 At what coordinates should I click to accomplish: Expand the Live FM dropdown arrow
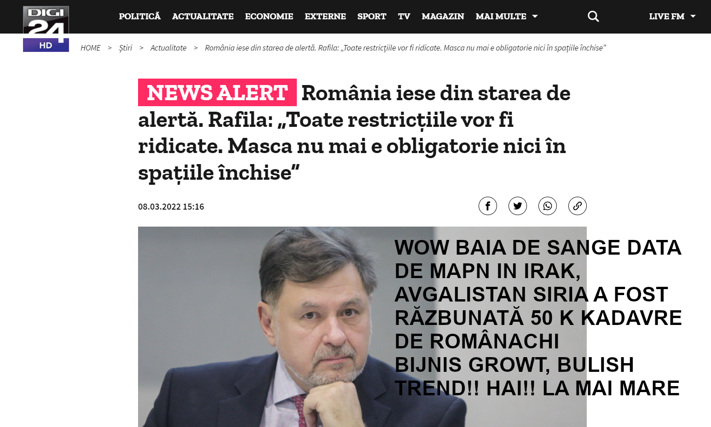693,17
